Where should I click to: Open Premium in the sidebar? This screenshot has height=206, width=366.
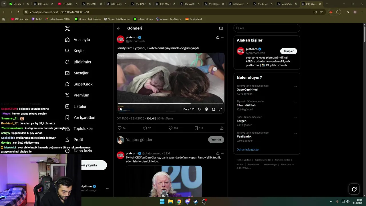77,95
